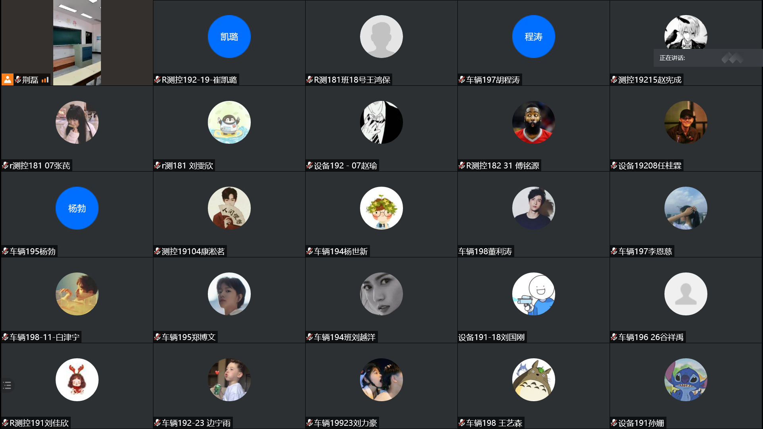The height and width of the screenshot is (429, 763).
Task: Click the 正在讲话 speaking indicator banner
Action: tap(708, 58)
